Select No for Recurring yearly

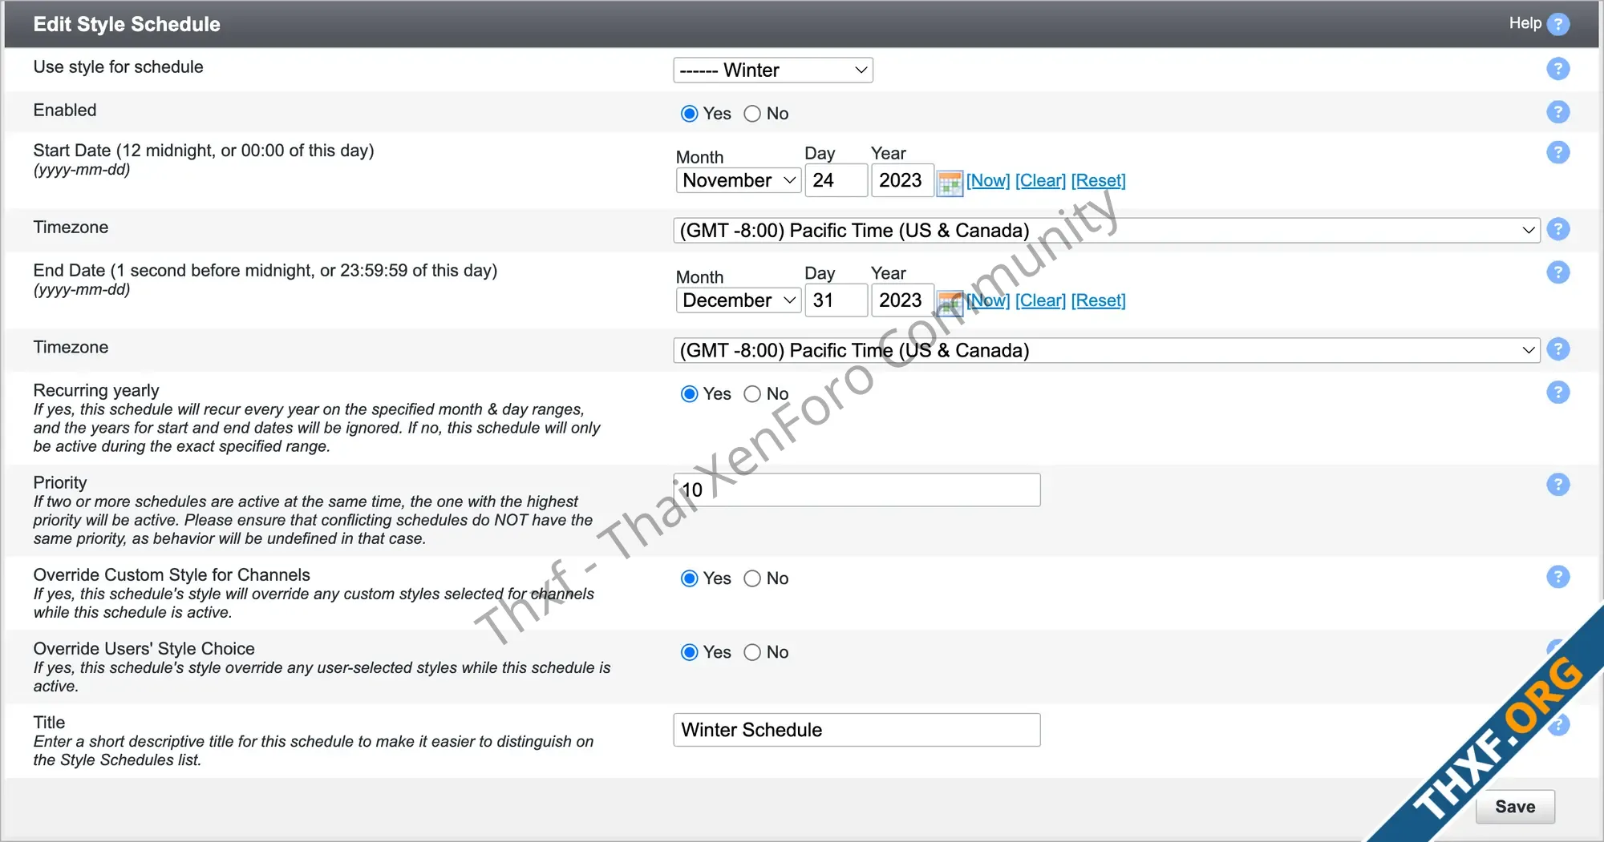click(752, 394)
